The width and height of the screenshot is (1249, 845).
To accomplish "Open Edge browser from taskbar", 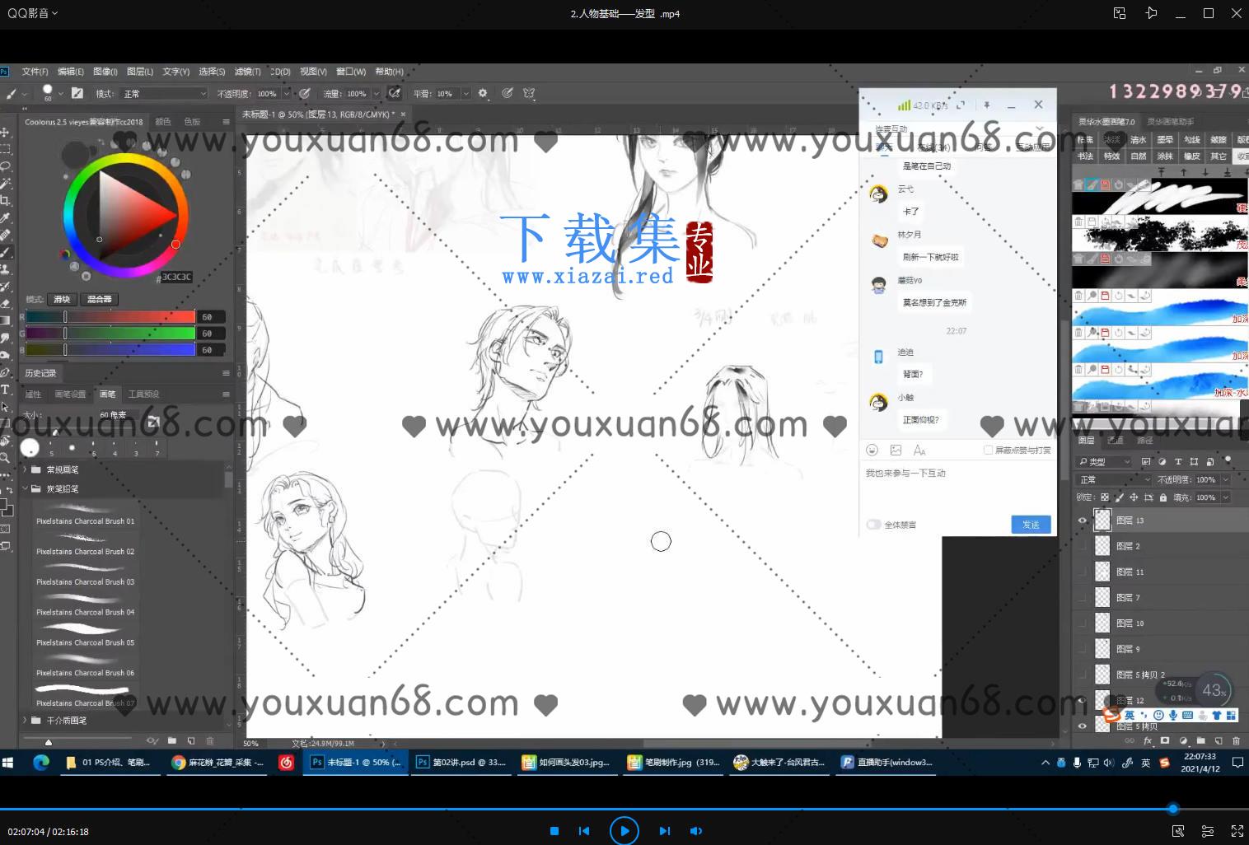I will 40,763.
